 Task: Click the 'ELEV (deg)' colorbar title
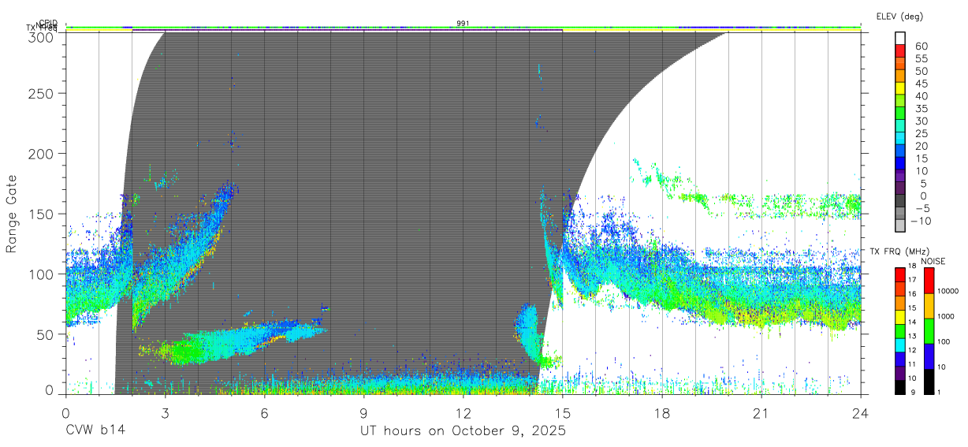coord(899,16)
